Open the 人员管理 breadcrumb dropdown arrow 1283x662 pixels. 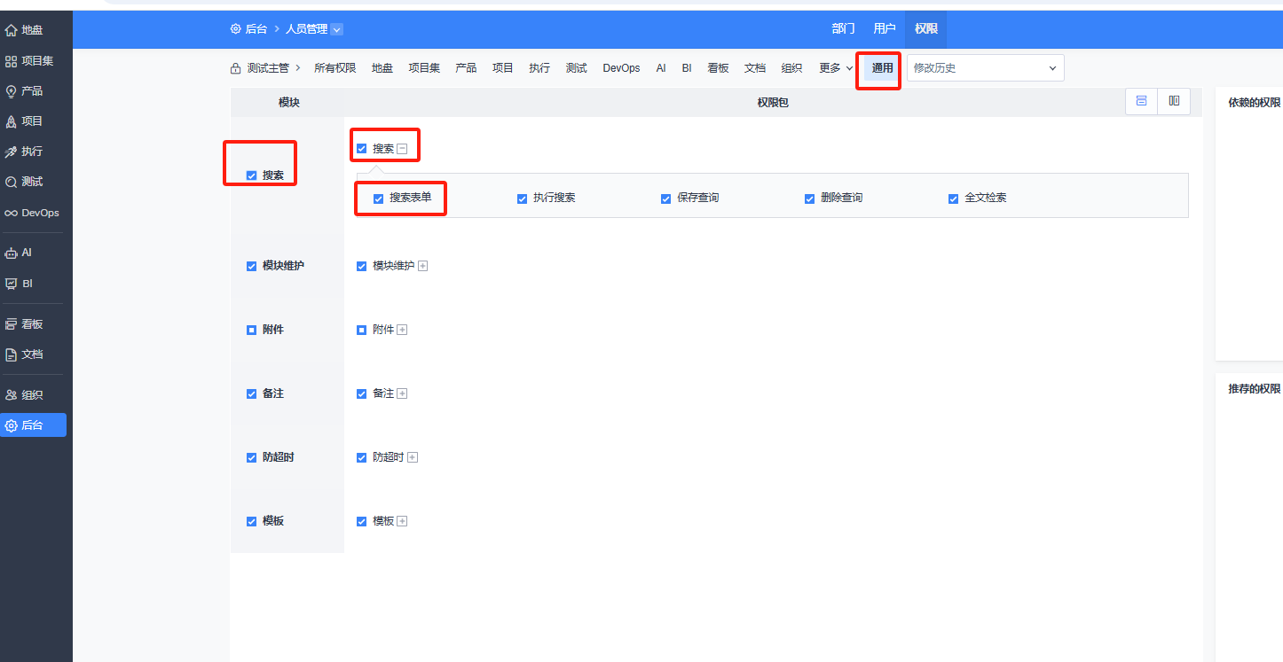[x=336, y=29]
